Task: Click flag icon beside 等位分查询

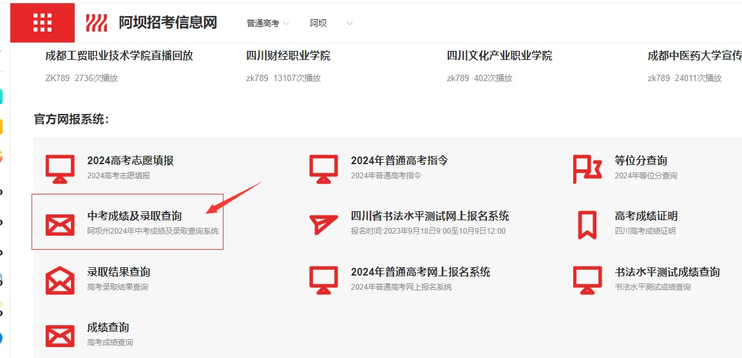Action: point(587,169)
